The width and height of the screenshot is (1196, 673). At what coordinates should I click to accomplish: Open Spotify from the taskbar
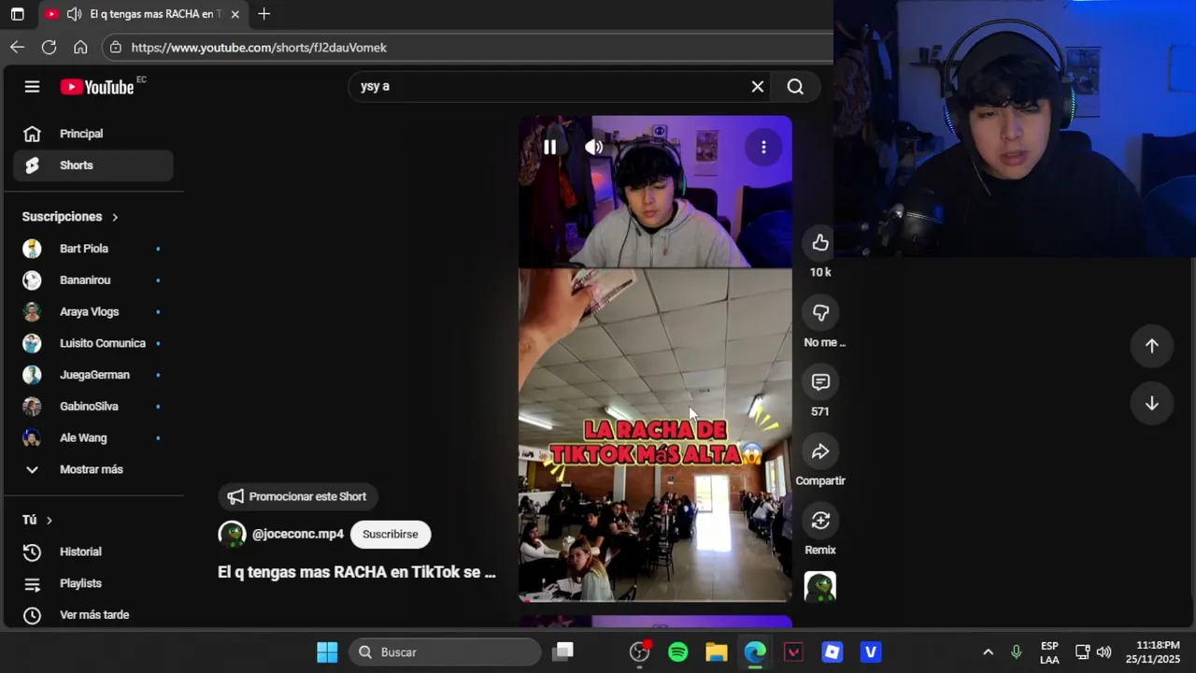tap(678, 652)
